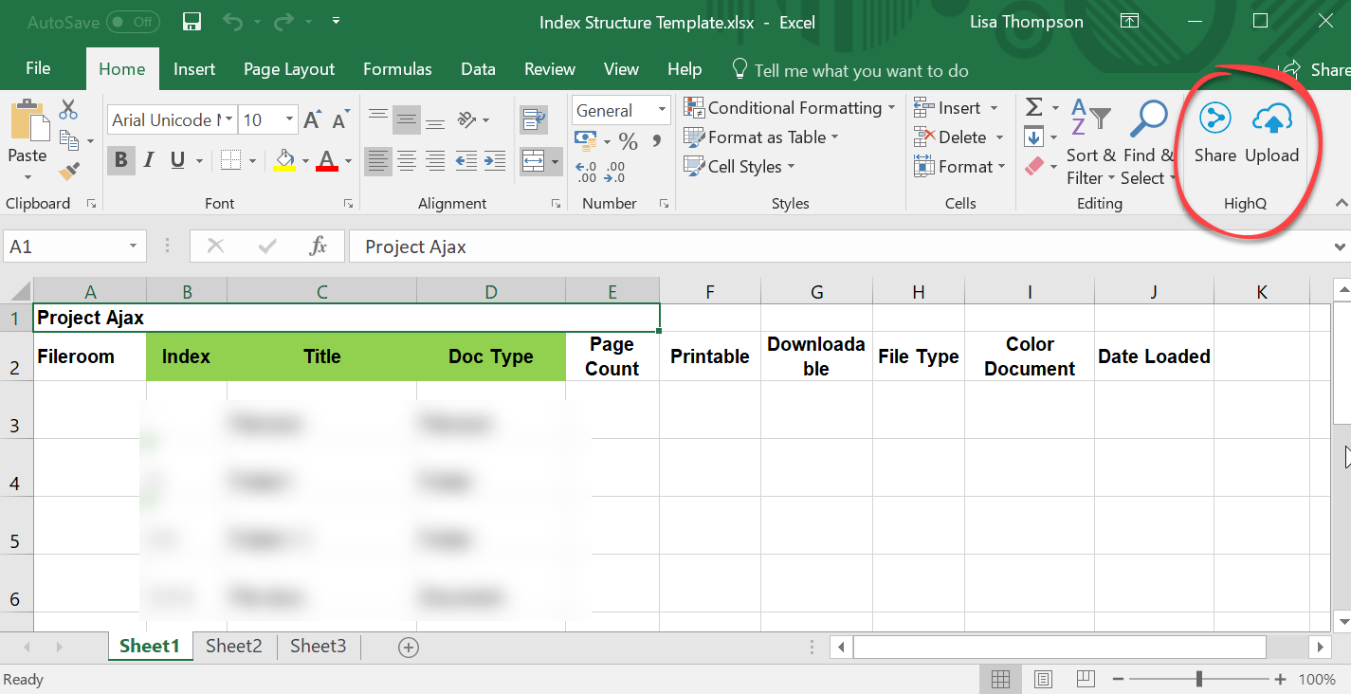Toggle Italic formatting button

pyautogui.click(x=149, y=161)
